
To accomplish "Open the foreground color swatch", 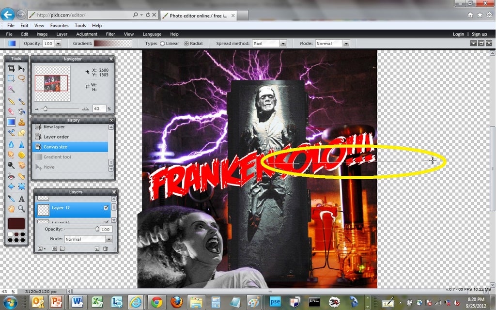I will click(x=16, y=223).
